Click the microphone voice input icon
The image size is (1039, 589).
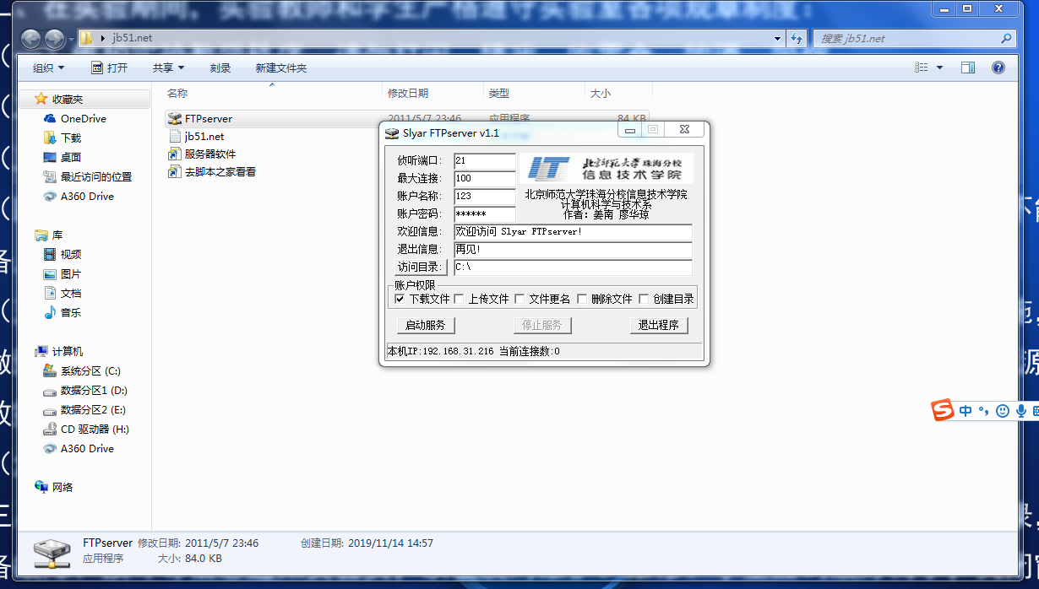click(x=1021, y=411)
